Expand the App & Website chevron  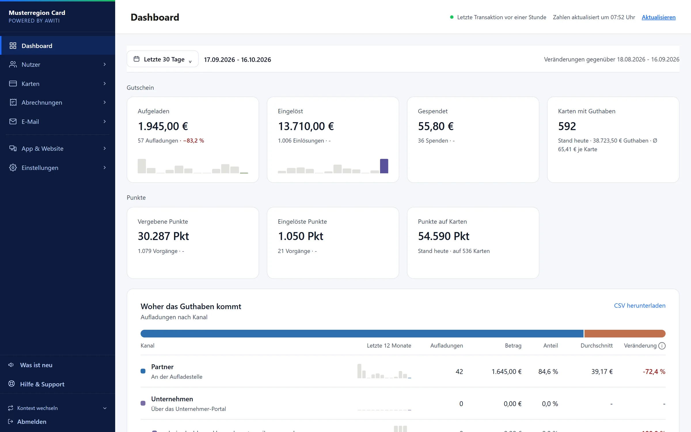tap(105, 148)
